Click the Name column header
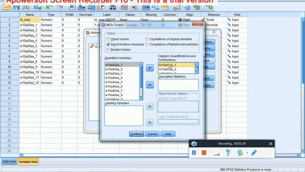Viewport: 305px width, 172px height. pos(30,15)
